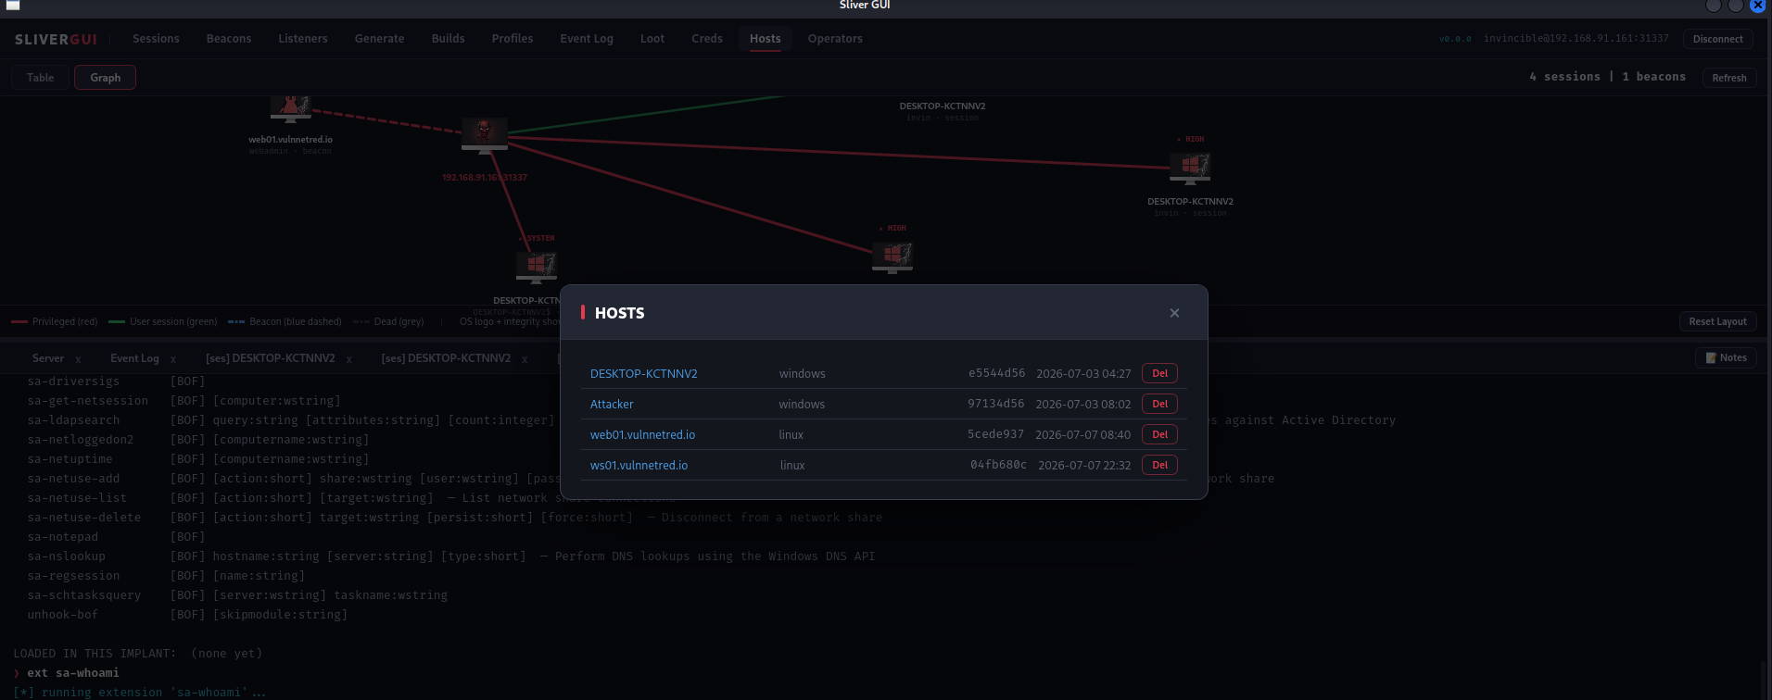The height and width of the screenshot is (700, 1772).
Task: Open the Operators page
Action: [835, 39]
